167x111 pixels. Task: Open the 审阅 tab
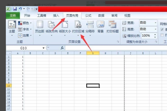pos(114,16)
